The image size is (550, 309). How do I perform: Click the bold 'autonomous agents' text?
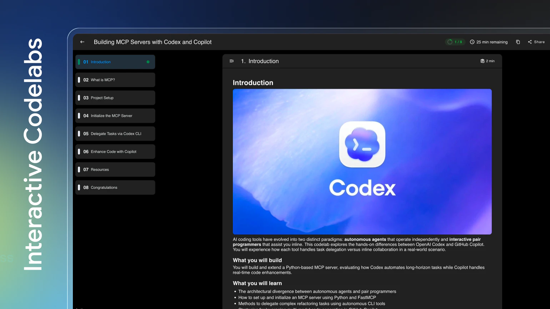coord(365,239)
